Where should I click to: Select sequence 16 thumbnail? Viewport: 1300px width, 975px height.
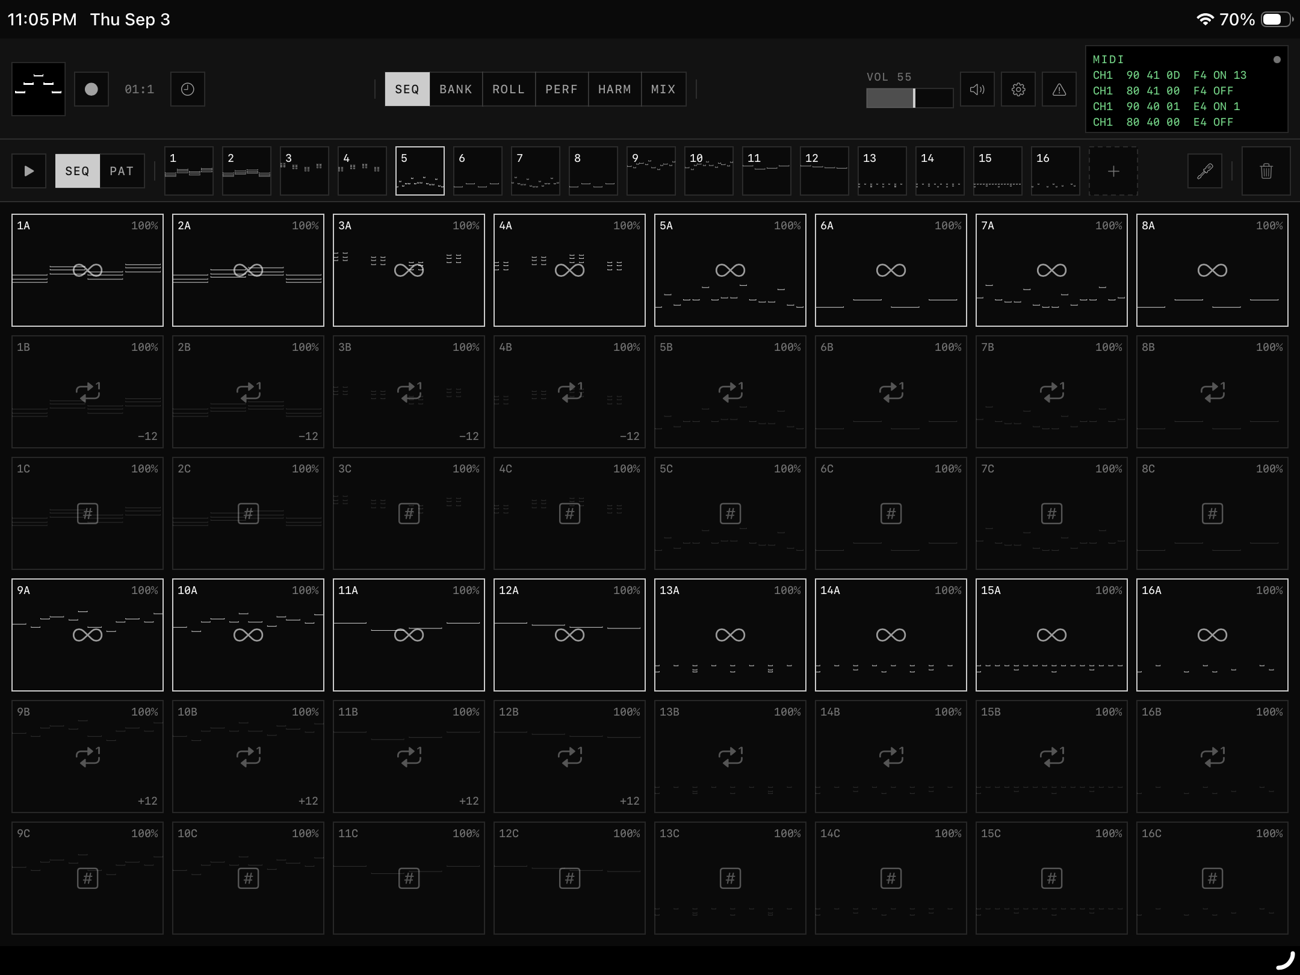[x=1056, y=171]
